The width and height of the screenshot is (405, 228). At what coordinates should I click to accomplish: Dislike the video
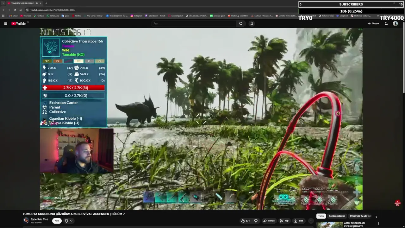coord(256,221)
